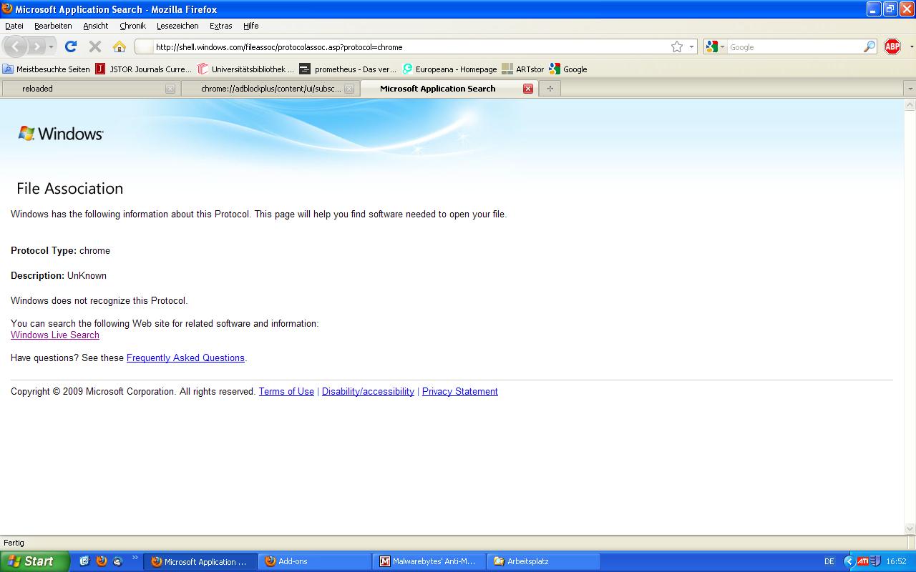Switch to the chrome://adblockplus tab
916x572 pixels.
[x=269, y=89]
